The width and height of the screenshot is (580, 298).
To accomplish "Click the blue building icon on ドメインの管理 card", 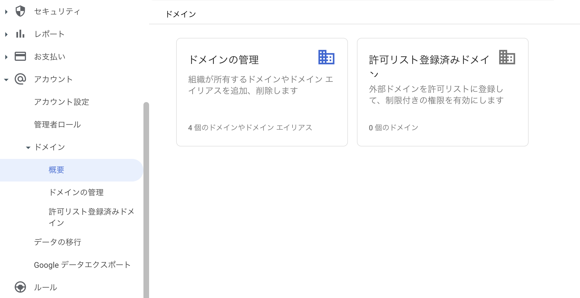I will (x=326, y=57).
